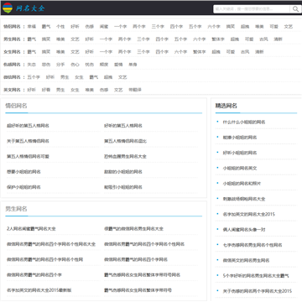
Task: Open 清新 in the 女生网名 row
Action: pyautogui.click(x=259, y=52)
